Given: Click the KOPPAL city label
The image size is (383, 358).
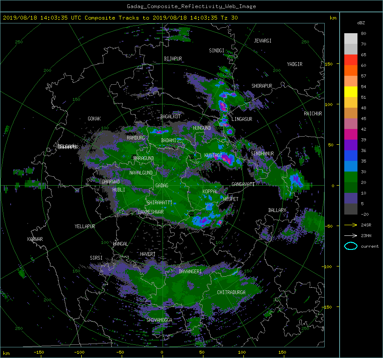Looking at the screenshot, I should point(210,191).
